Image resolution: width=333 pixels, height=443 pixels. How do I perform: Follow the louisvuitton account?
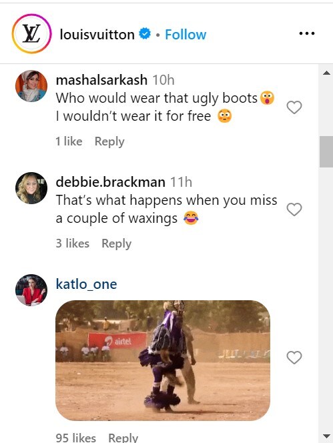[186, 35]
